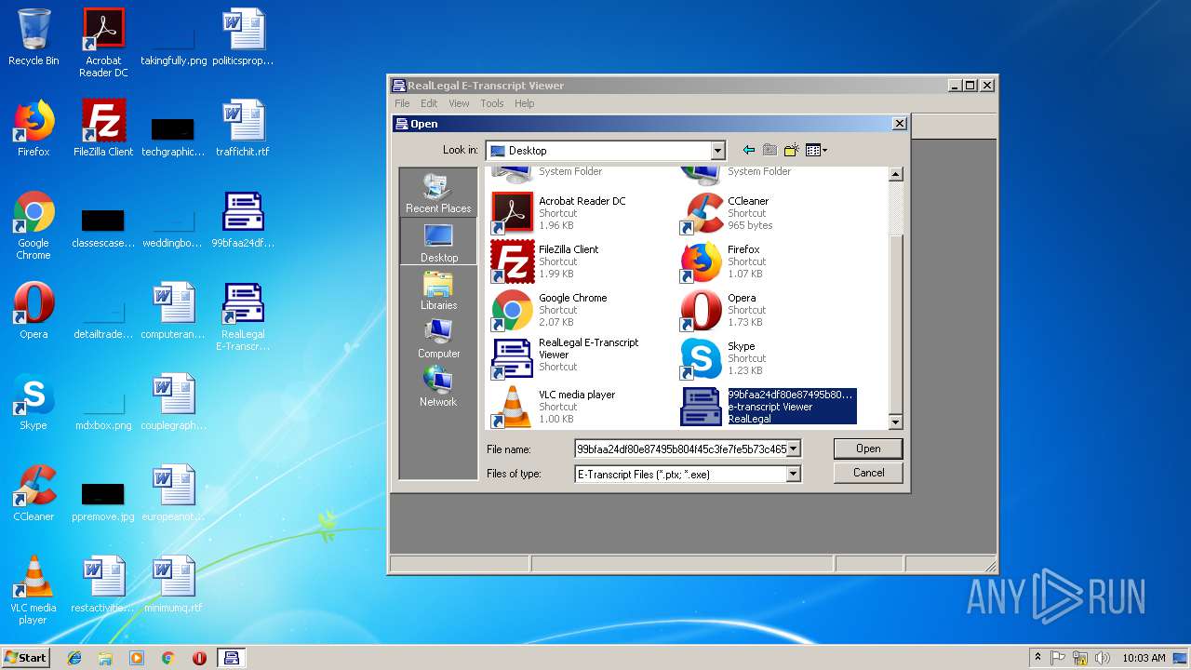Select Network in the places bar
Viewport: 1191px width, 670px height.
(438, 386)
